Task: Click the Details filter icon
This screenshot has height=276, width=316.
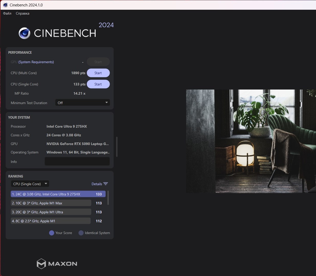Action: 106,184
